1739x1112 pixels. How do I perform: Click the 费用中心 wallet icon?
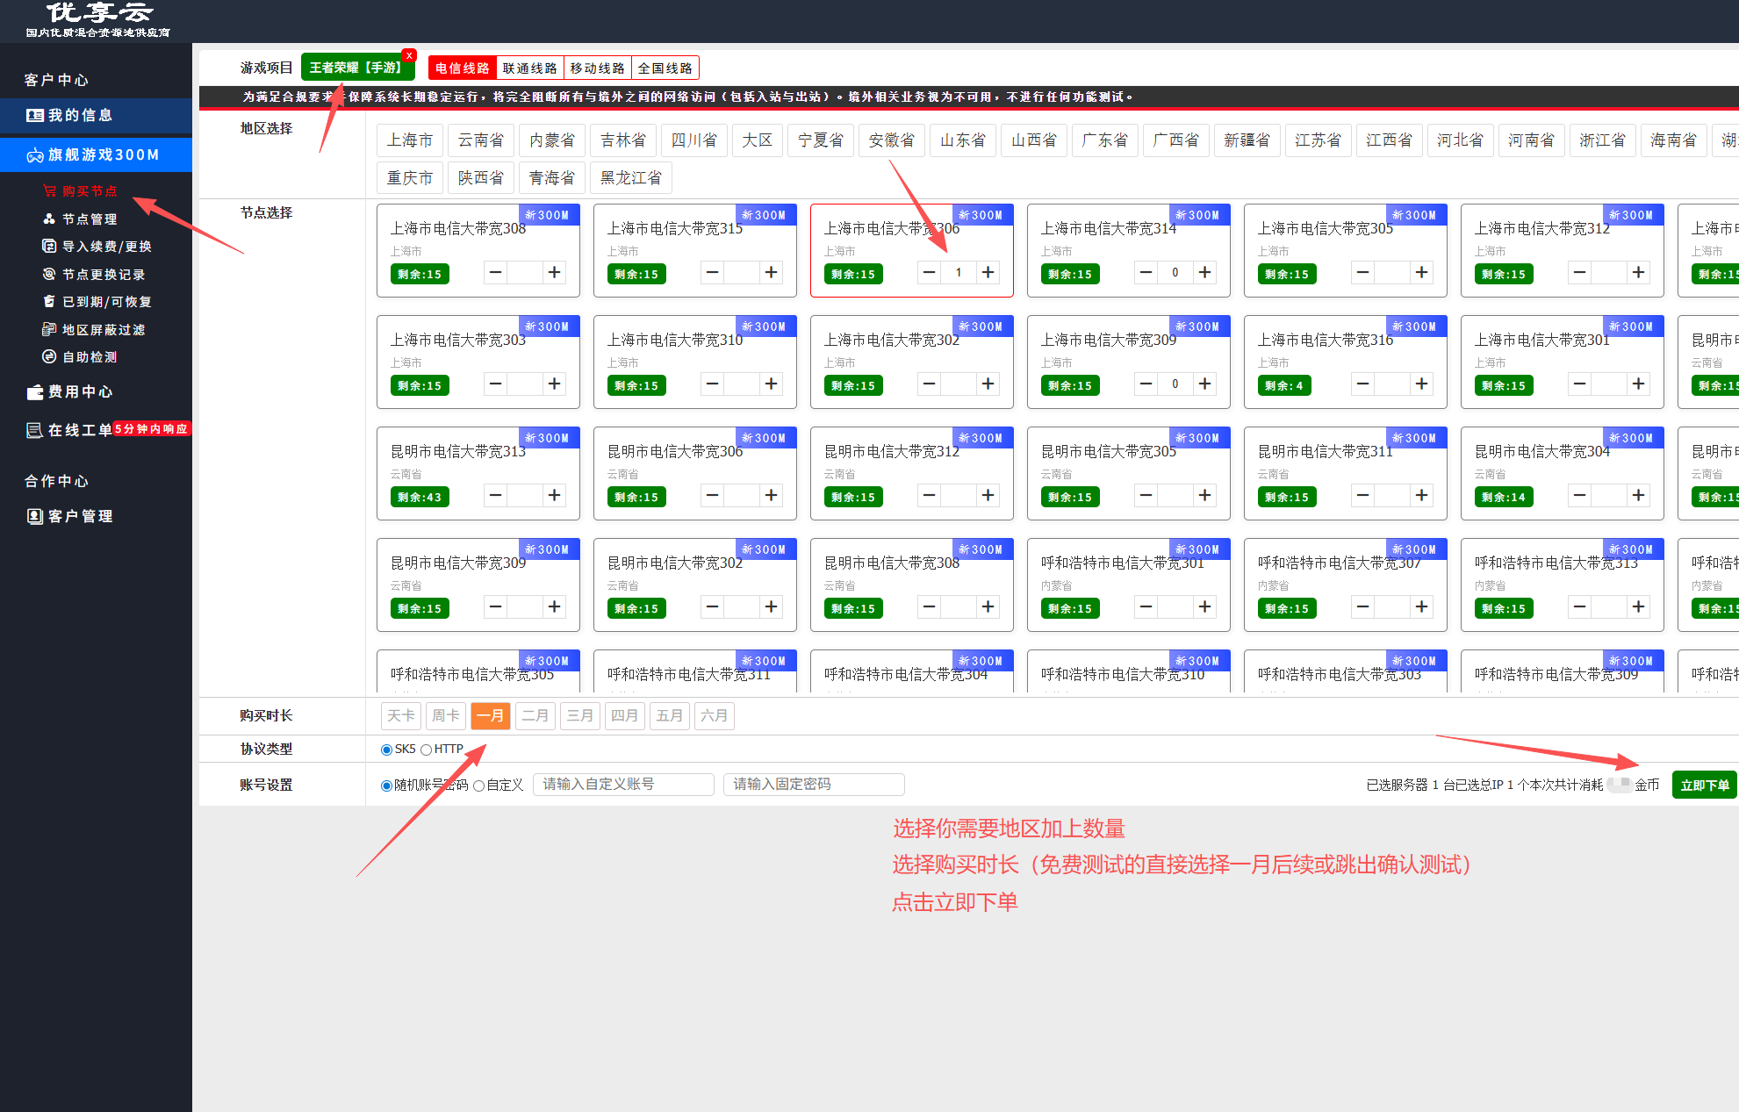tap(35, 392)
